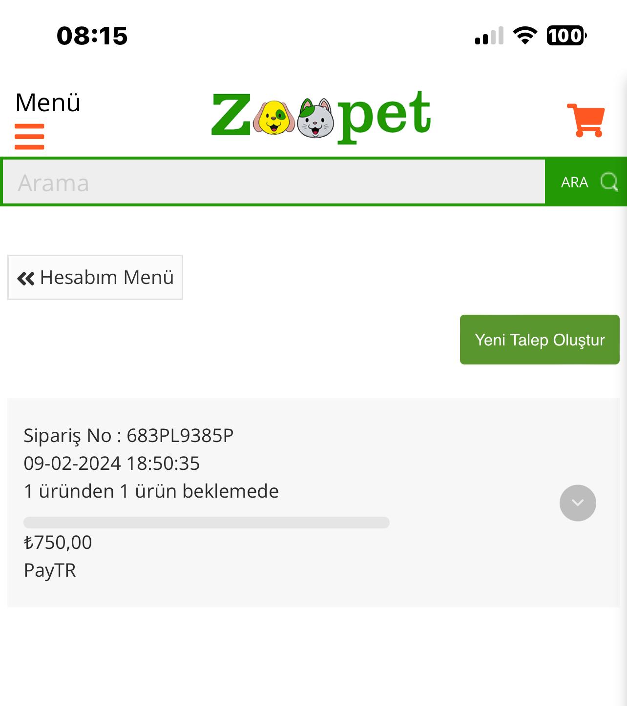This screenshot has width=627, height=706.
Task: Open the shopping cart
Action: pos(586,120)
